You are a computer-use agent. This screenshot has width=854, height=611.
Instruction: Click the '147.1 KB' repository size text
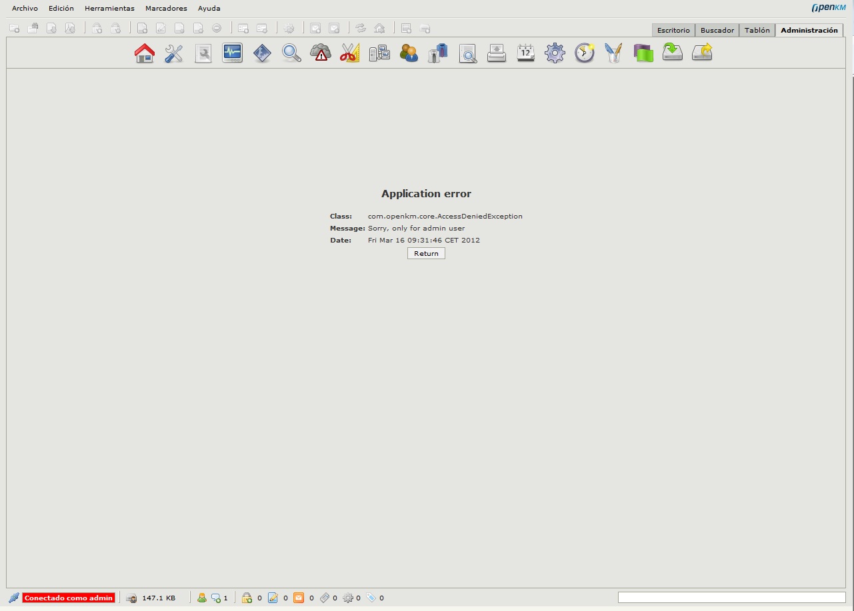[159, 598]
